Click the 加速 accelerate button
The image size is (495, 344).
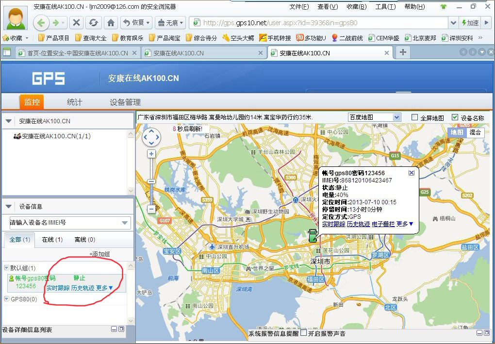click(470, 23)
